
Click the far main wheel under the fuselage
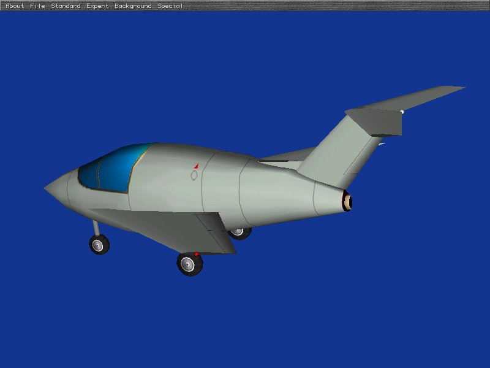240,232
